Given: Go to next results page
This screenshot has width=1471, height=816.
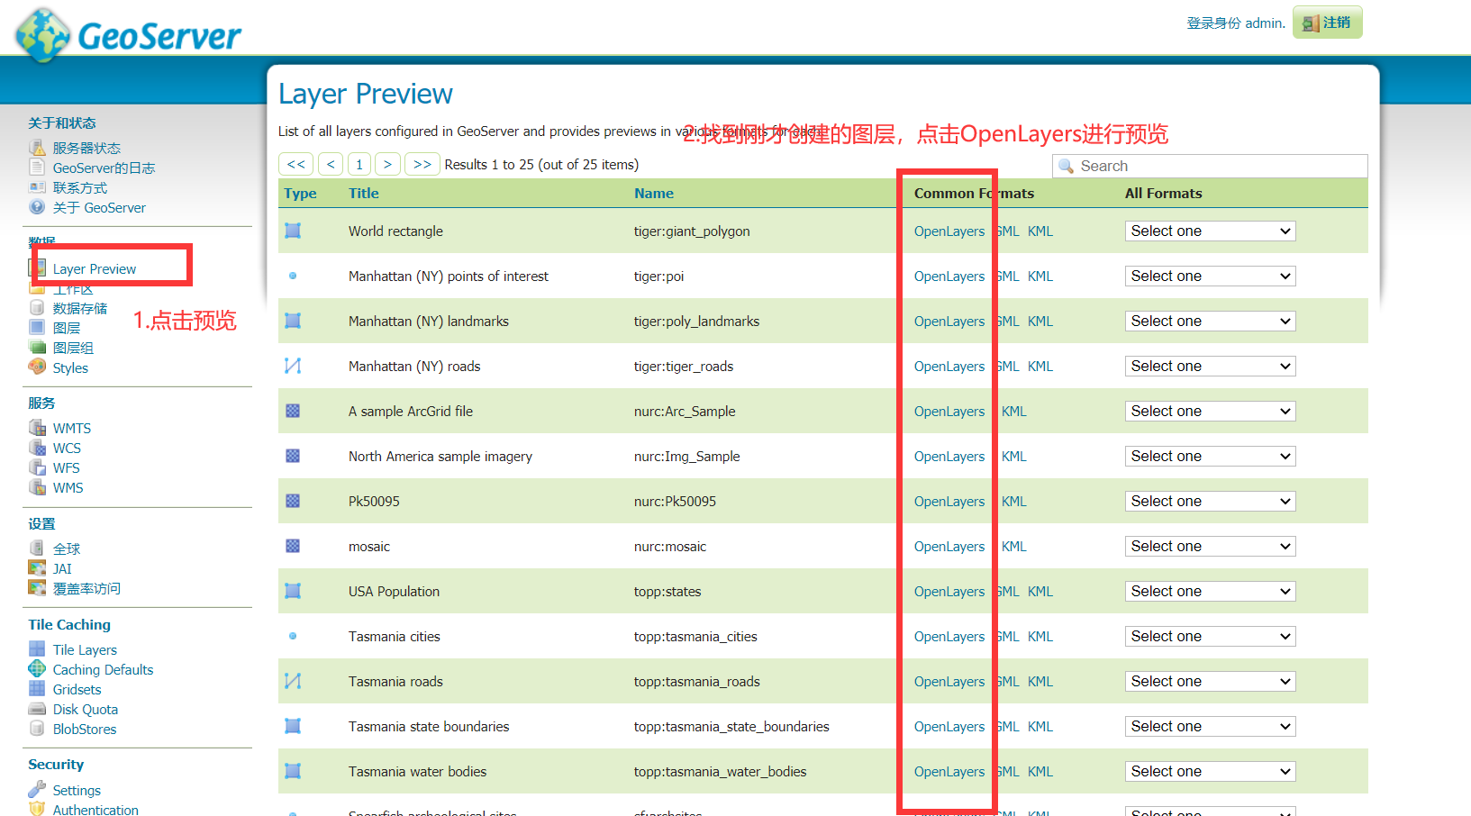Looking at the screenshot, I should [387, 164].
